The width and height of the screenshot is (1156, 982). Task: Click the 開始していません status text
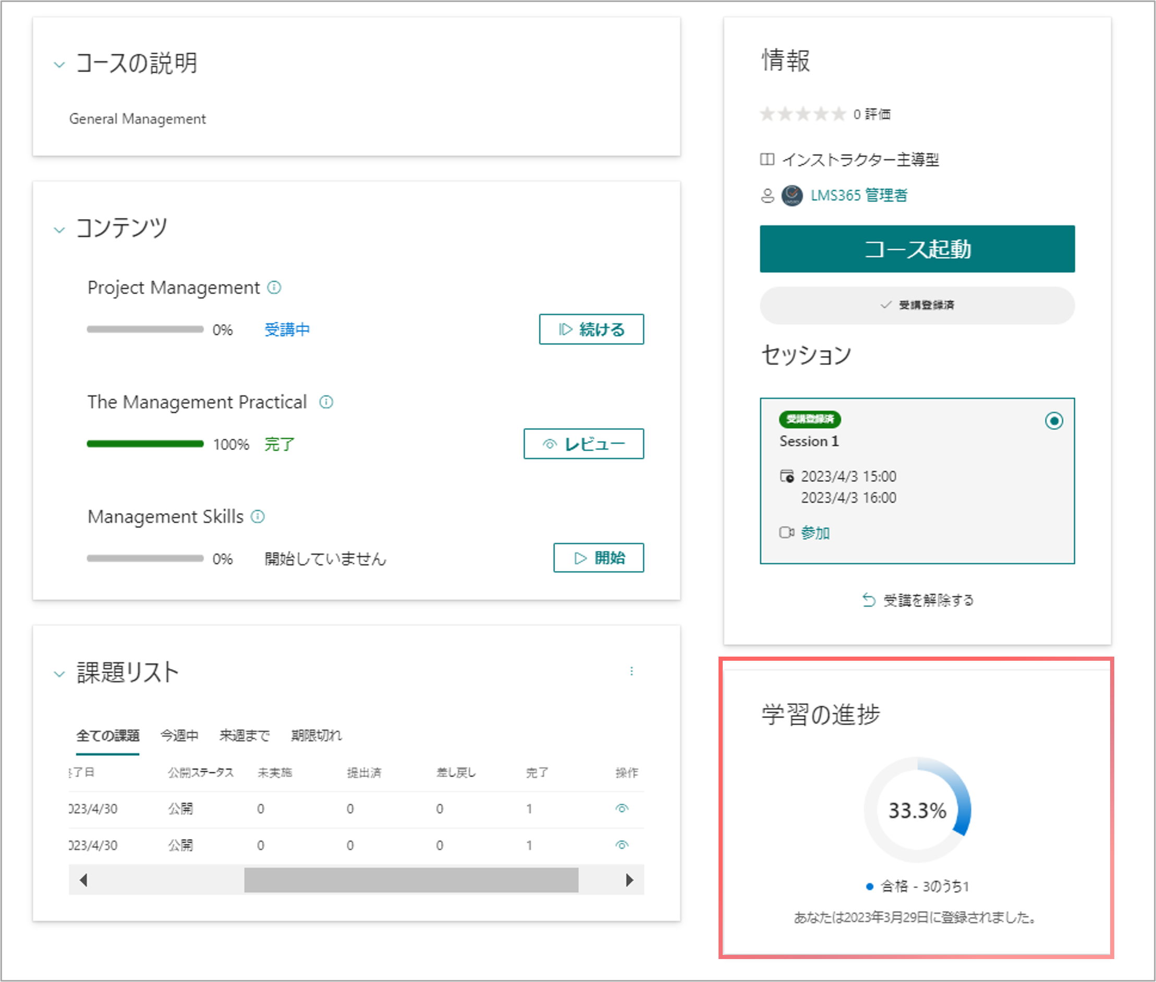pos(325,559)
